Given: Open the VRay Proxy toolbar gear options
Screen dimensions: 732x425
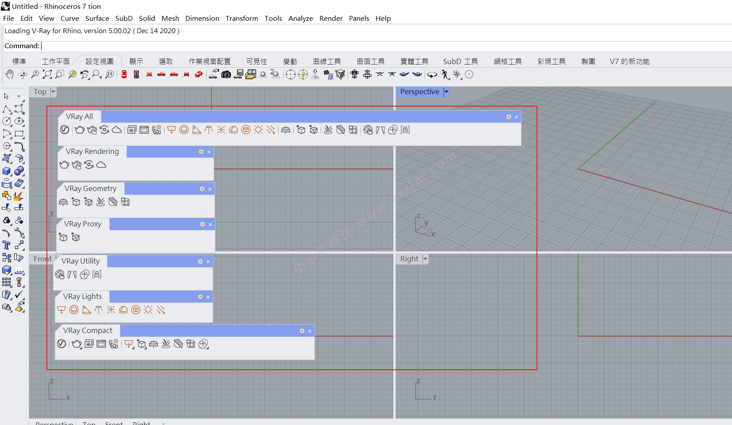Looking at the screenshot, I should coord(203,224).
